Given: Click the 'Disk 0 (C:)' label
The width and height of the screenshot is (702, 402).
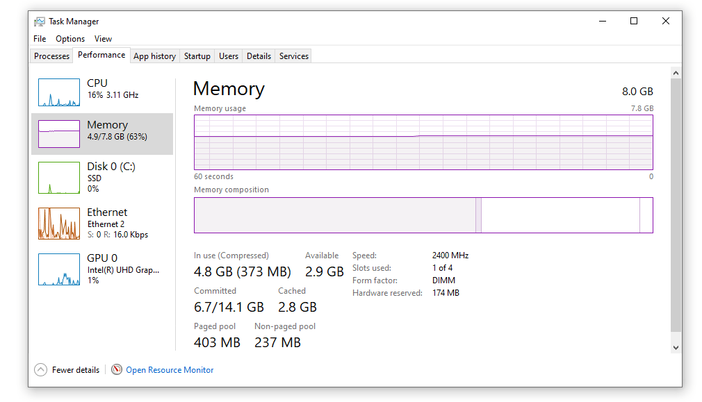Looking at the screenshot, I should [x=111, y=167].
